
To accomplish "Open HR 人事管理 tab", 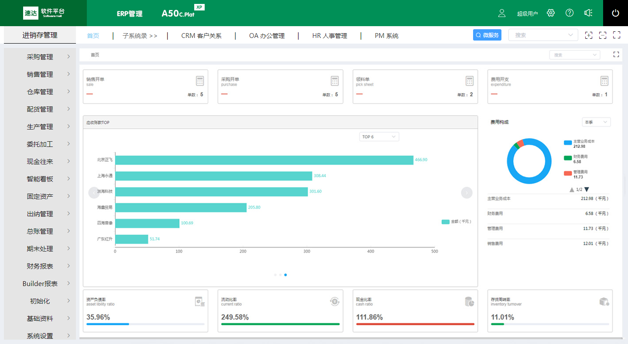I will pyautogui.click(x=329, y=36).
